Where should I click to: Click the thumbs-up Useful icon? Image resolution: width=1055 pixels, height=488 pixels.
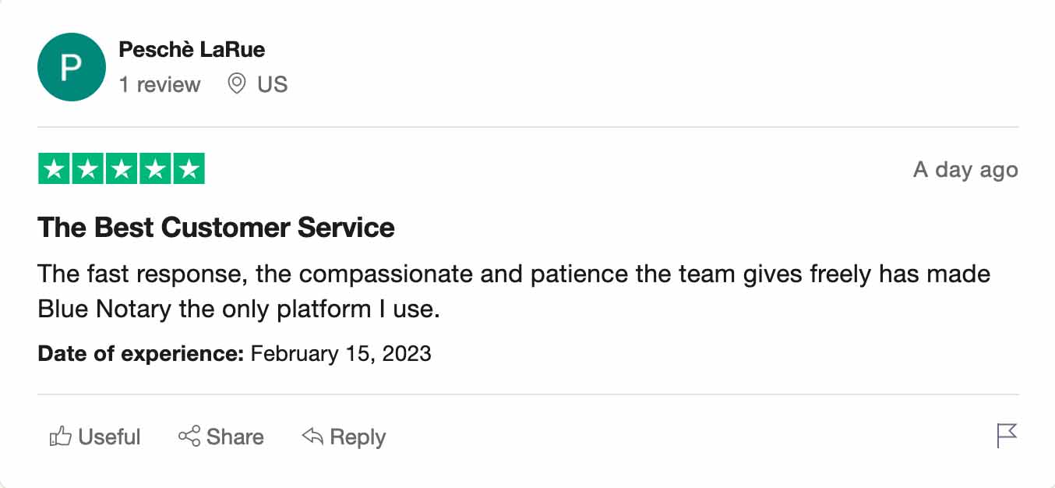(60, 437)
